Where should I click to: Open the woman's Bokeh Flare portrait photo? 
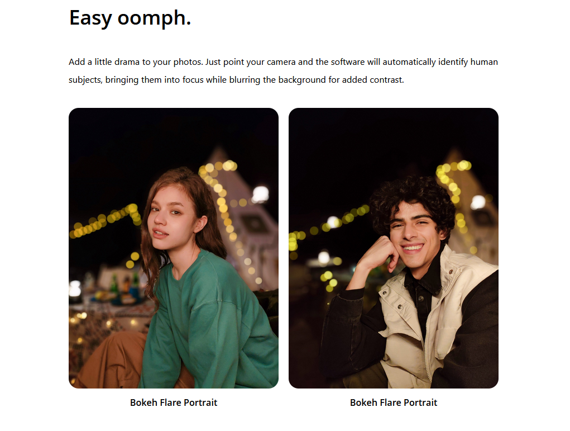(x=174, y=248)
